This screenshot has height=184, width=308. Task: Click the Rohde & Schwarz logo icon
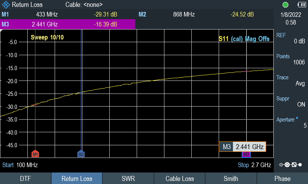click(6, 5)
